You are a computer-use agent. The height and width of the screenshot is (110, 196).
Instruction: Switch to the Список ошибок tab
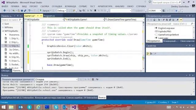(x=74, y=97)
